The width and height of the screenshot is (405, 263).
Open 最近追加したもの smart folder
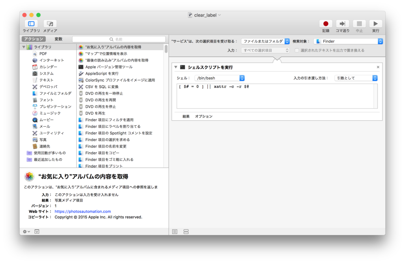[48, 159]
